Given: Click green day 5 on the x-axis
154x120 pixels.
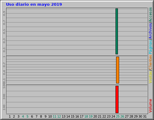Looking at the screenshot, I should pos(27,116).
